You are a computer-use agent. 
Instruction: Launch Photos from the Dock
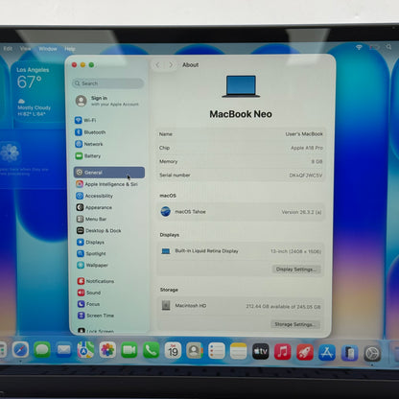[107, 350]
